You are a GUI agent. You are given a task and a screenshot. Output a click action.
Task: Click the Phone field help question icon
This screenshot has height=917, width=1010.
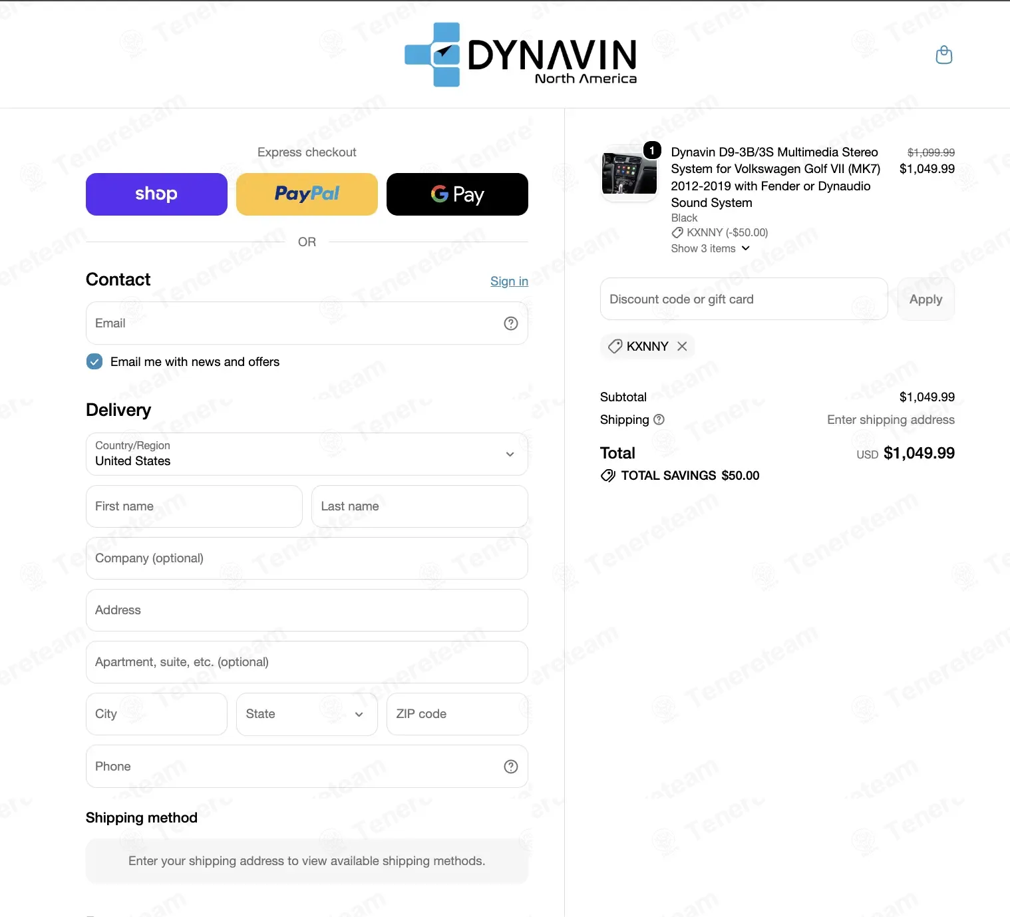[511, 767]
